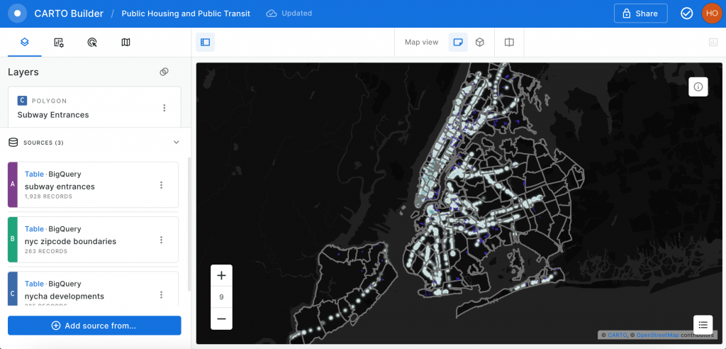Click the CARTO logo icon

click(x=18, y=13)
